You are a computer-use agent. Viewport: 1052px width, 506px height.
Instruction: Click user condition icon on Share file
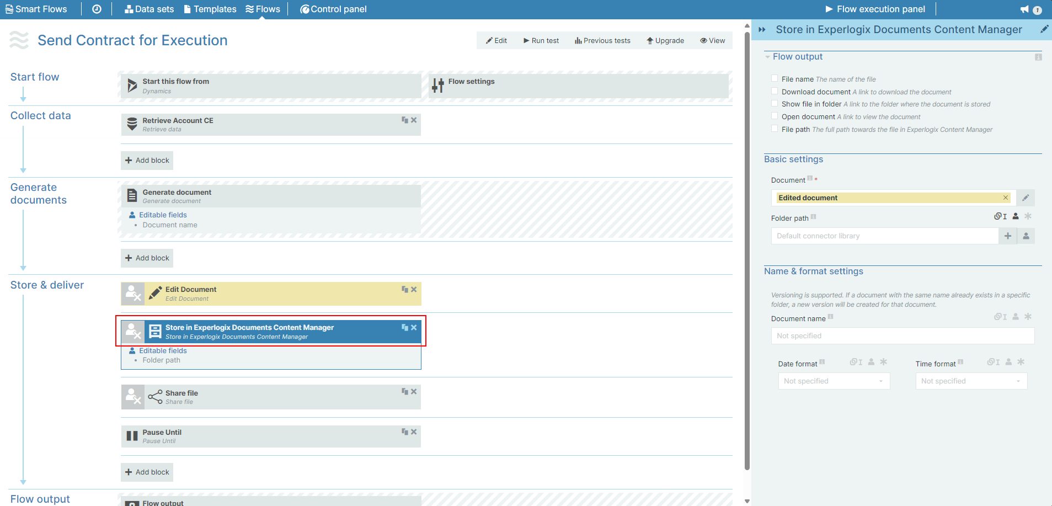click(133, 397)
